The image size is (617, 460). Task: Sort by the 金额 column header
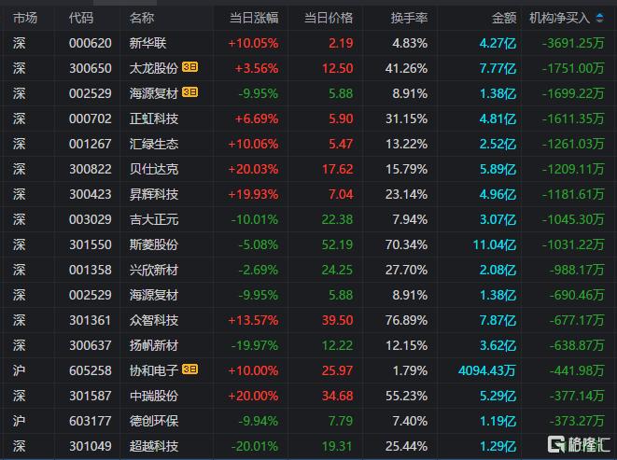pos(504,18)
